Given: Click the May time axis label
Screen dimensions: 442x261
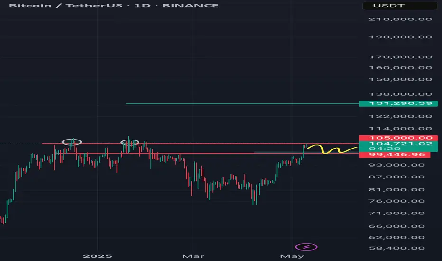Looking at the screenshot, I should 292,256.
